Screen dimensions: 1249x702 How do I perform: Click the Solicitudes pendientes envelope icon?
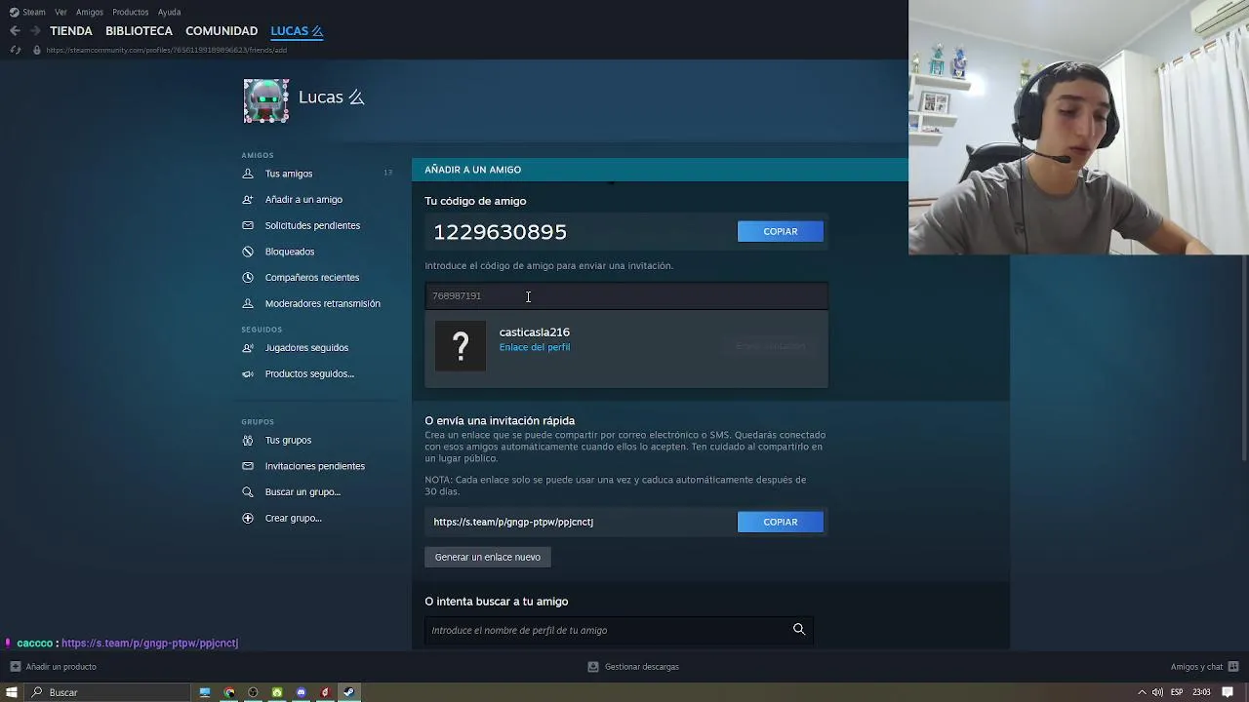(248, 225)
